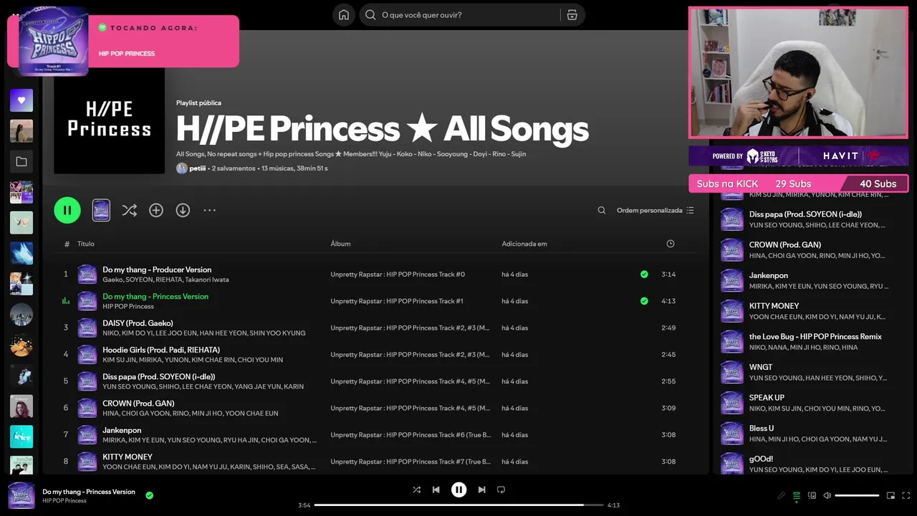Image resolution: width=917 pixels, height=516 pixels.
Task: Select Diss papa track in playlist
Action: tap(375, 381)
